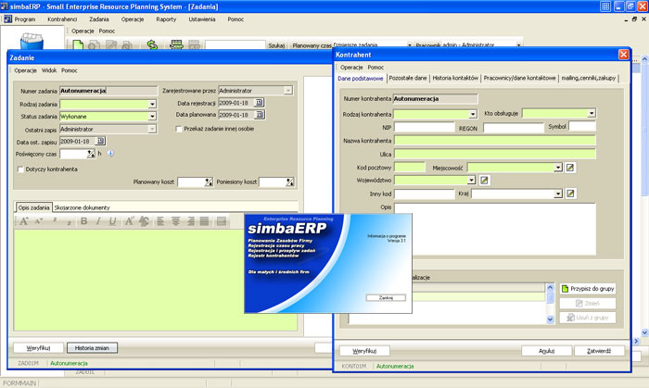
Task: Click the simbaERP icon in the Program menu
Action: point(7,19)
